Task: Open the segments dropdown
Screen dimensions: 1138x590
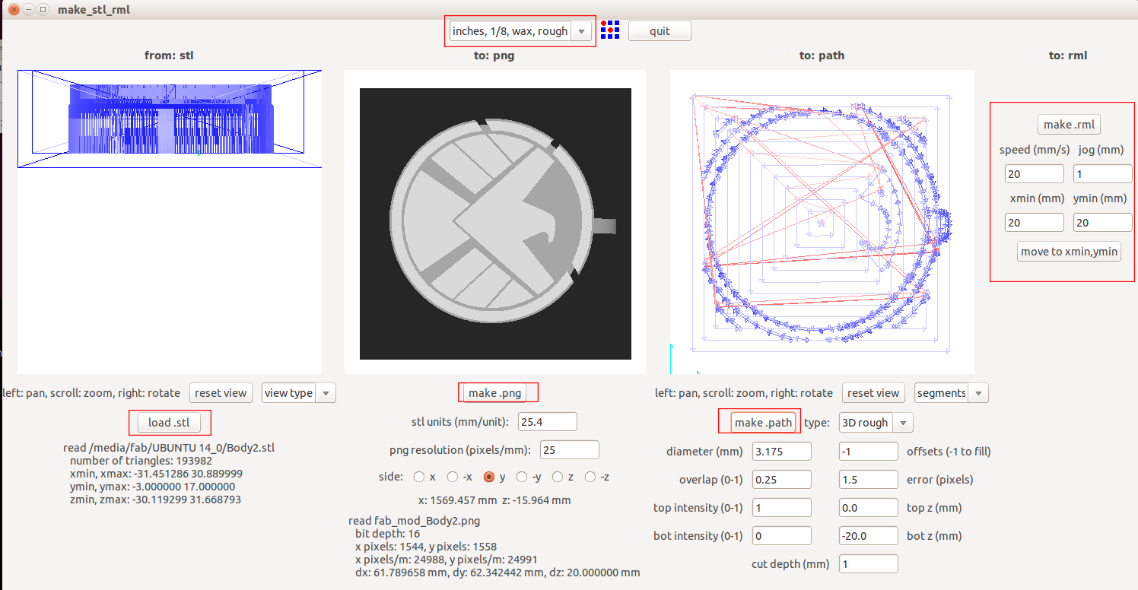Action: point(951,393)
